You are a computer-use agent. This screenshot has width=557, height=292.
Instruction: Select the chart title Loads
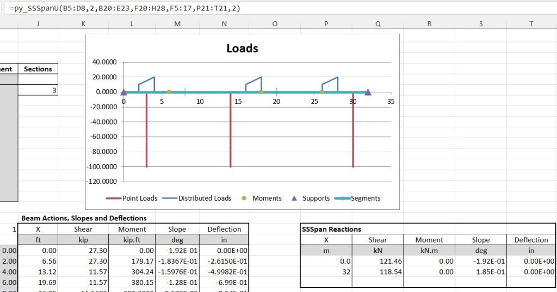[x=242, y=48]
